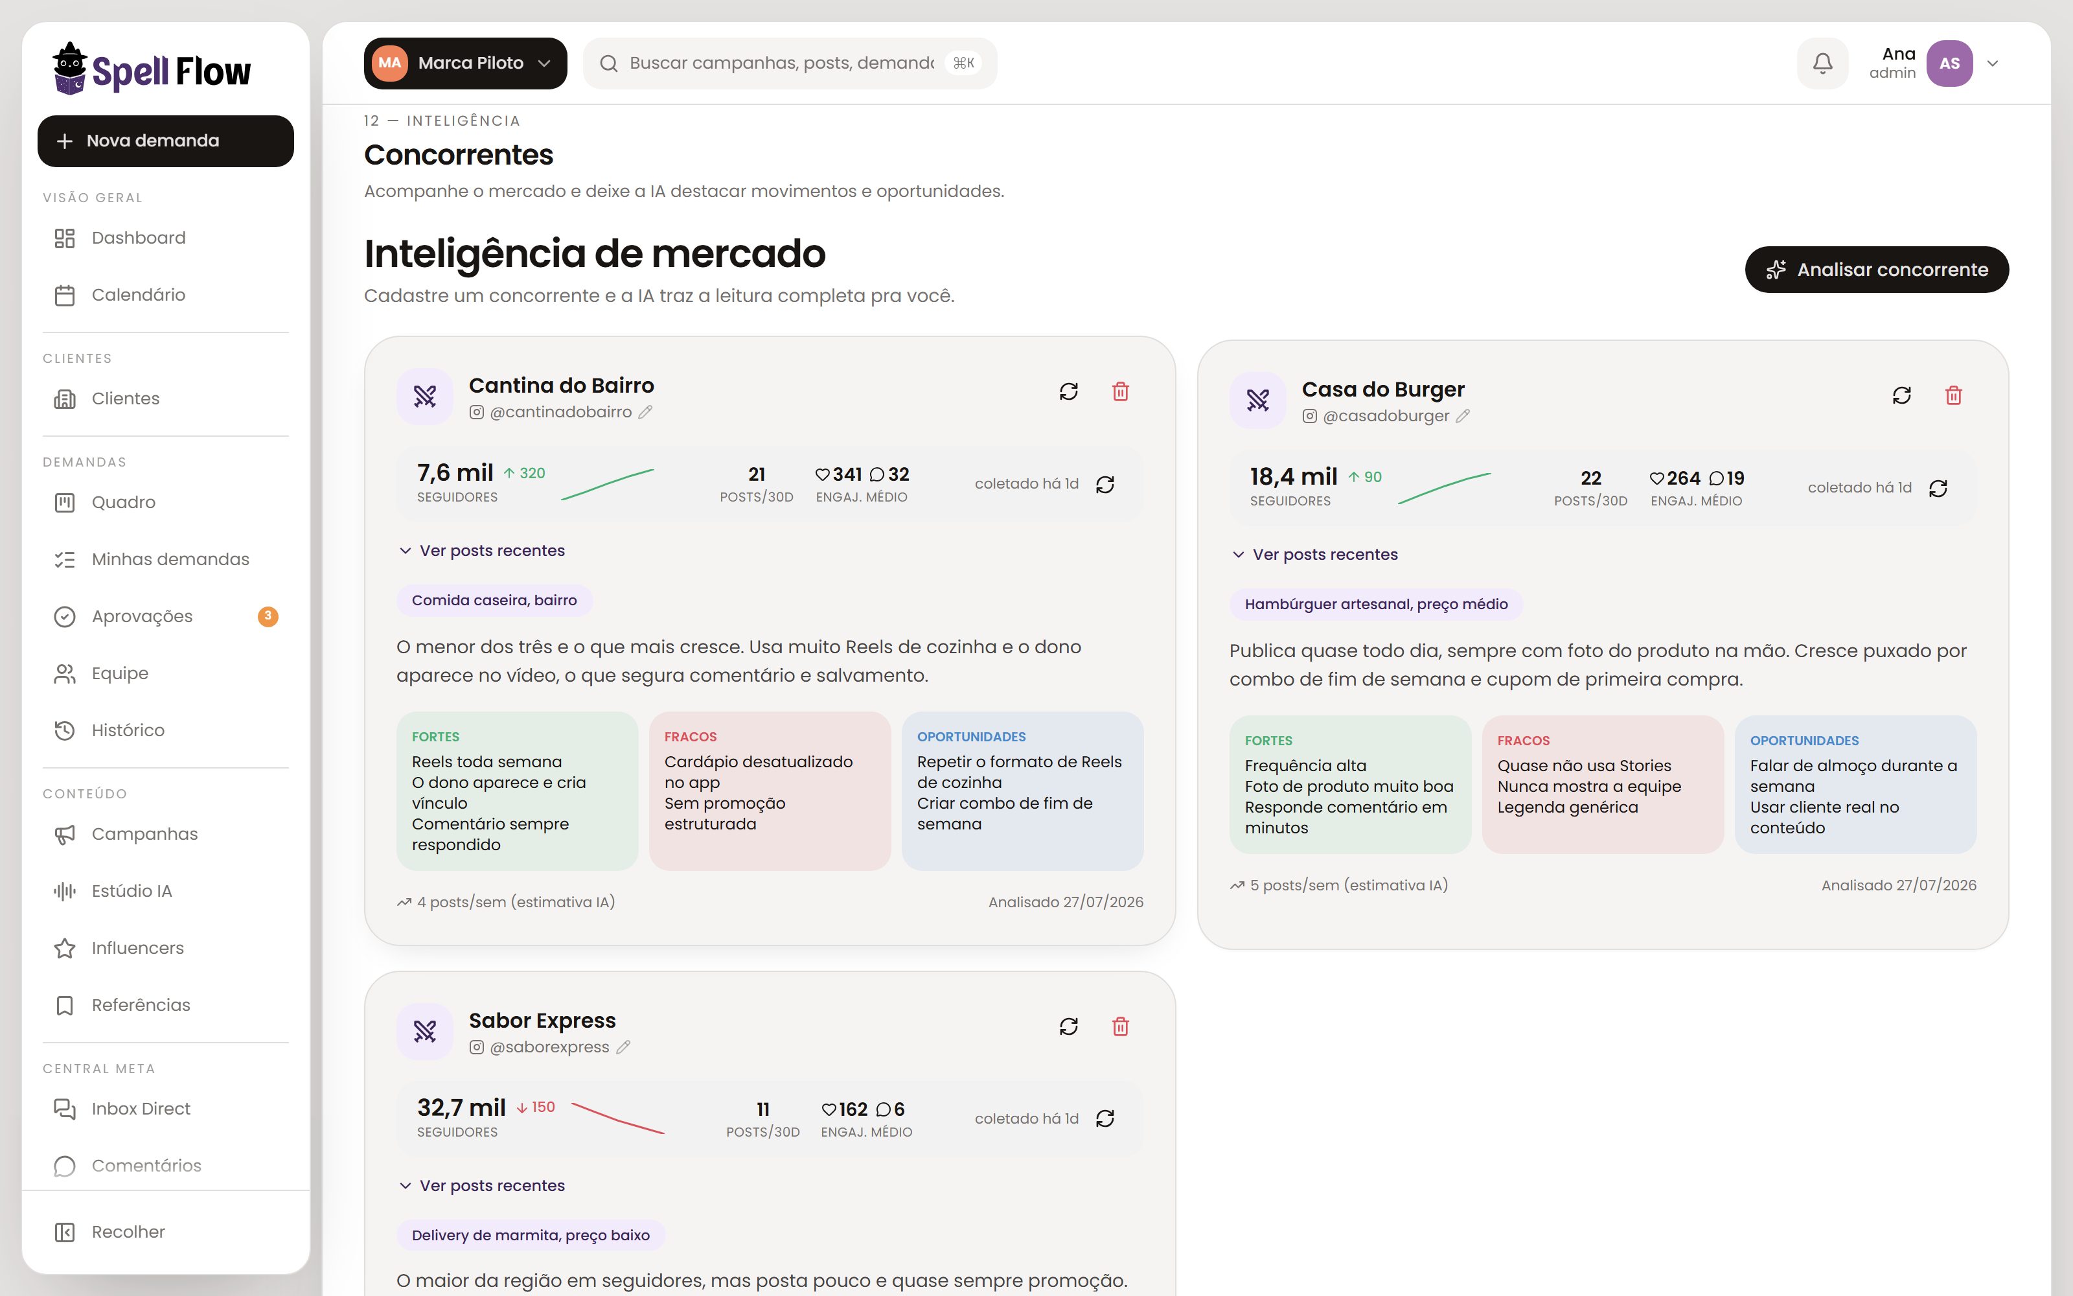Click the Casa do Burger swords icon

coord(1258,400)
